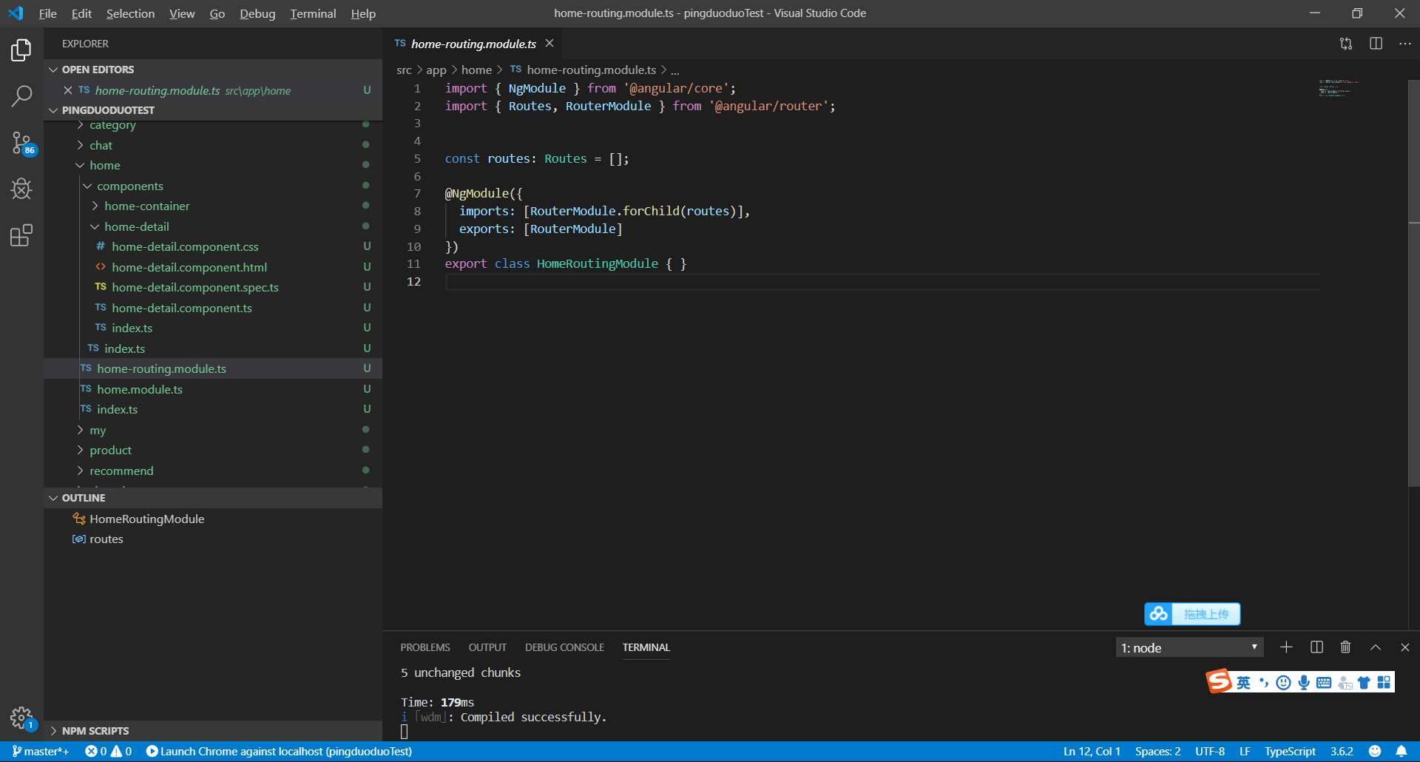
Task: Kill the terminal with trash icon
Action: click(x=1345, y=647)
